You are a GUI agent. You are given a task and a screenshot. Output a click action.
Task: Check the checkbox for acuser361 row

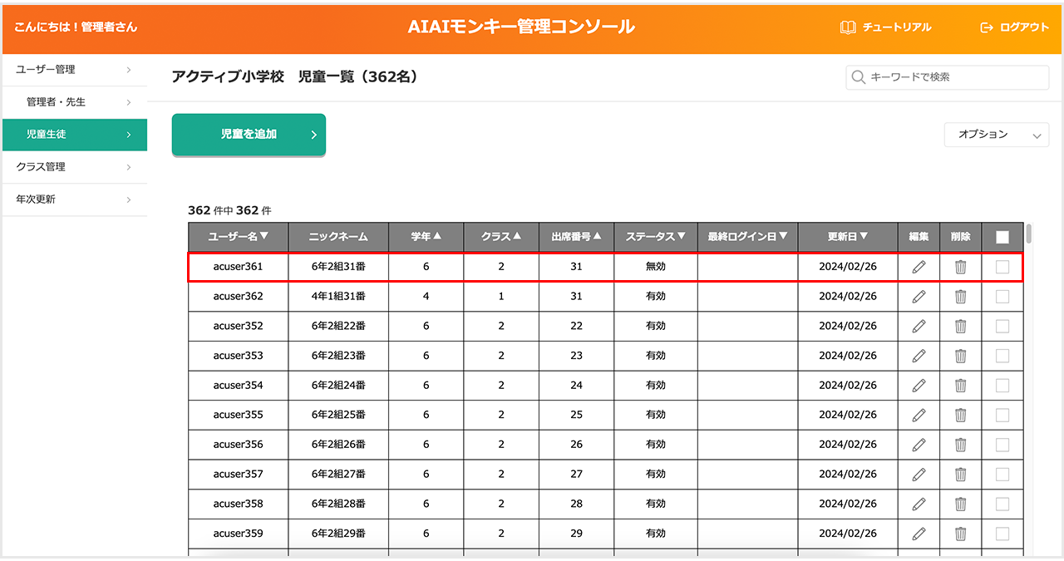click(1002, 267)
